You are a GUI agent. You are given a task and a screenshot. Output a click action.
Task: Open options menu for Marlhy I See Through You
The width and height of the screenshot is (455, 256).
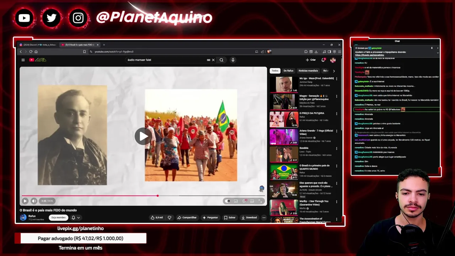click(337, 202)
